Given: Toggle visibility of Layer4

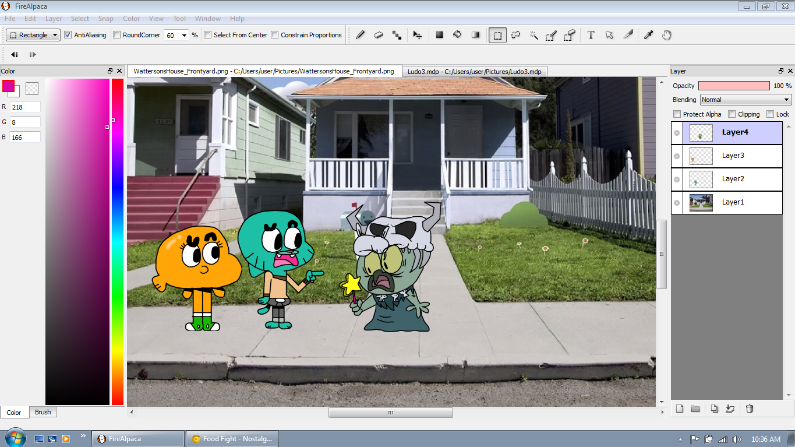Looking at the screenshot, I should (677, 133).
